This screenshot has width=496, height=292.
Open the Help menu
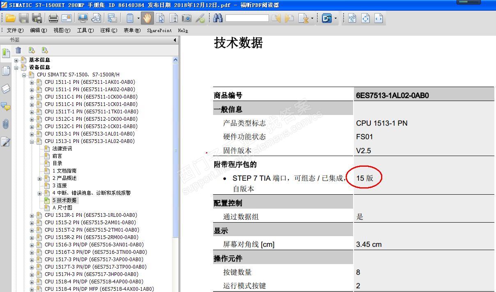[183, 30]
